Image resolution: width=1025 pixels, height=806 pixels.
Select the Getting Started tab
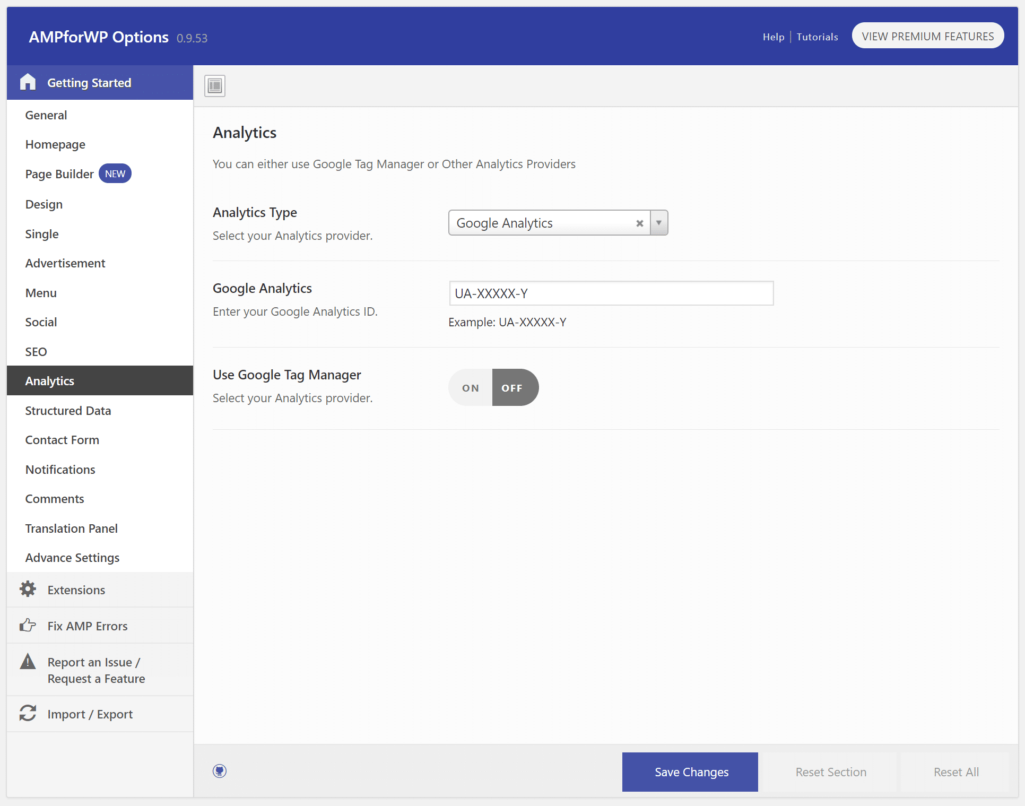100,82
